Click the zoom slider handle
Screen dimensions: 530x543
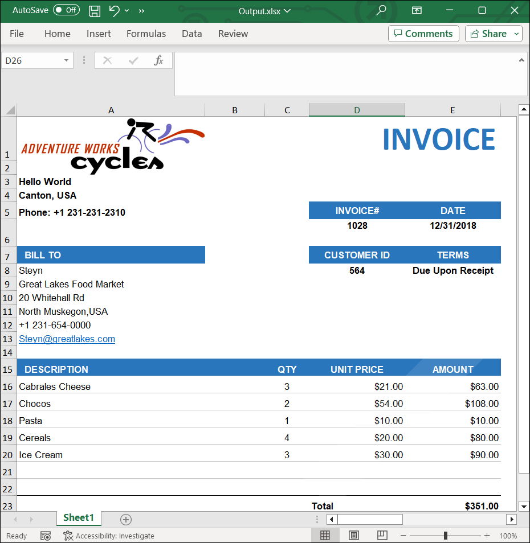point(446,536)
